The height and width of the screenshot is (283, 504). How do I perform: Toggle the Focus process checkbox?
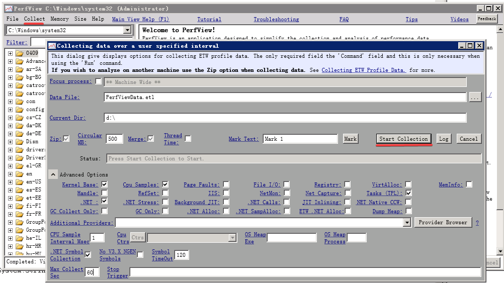[99, 81]
